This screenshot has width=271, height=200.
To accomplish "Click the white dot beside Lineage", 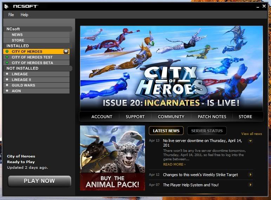I will tap(7, 74).
